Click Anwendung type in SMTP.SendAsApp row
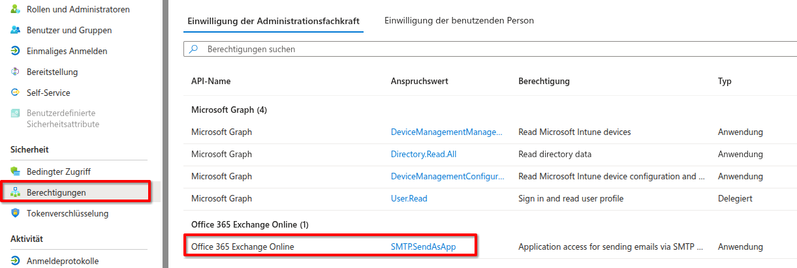Screen dimensions: 797x268 click(x=740, y=247)
